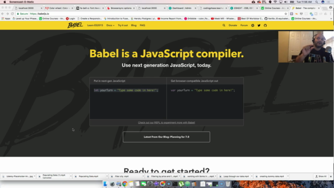Open options arrow for filtering by price download
334x188 pixels.
coord(180,177)
